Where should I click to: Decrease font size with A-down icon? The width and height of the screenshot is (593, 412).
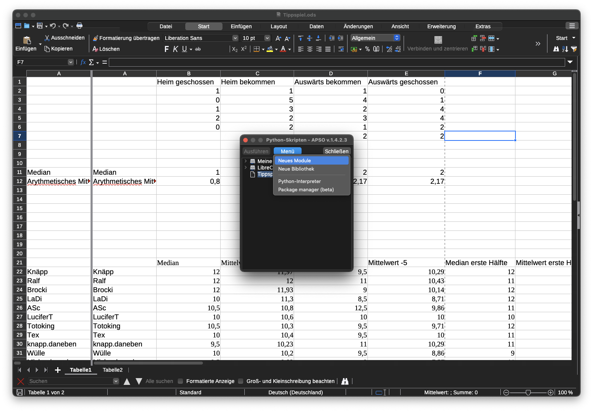point(287,38)
